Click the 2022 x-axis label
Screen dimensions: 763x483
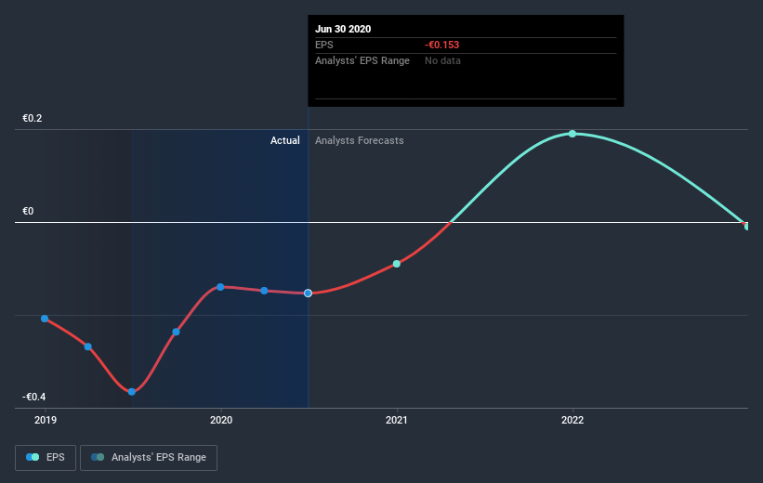(x=572, y=420)
